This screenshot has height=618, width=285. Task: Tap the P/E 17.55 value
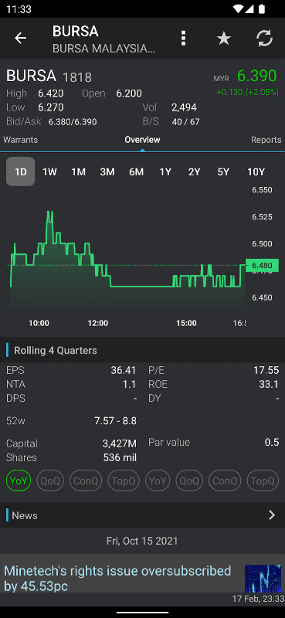[266, 371]
